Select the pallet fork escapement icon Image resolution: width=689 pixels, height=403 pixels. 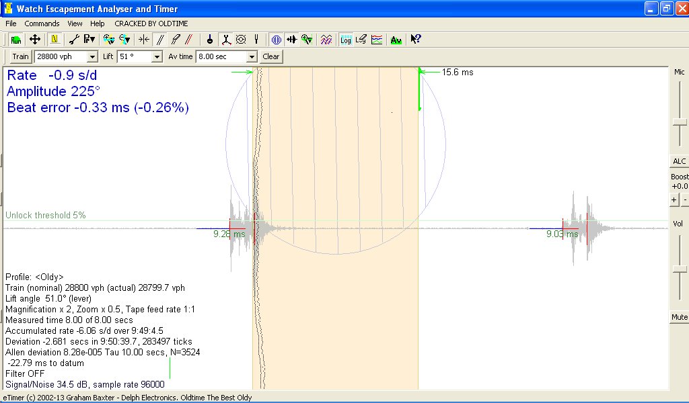pos(225,40)
